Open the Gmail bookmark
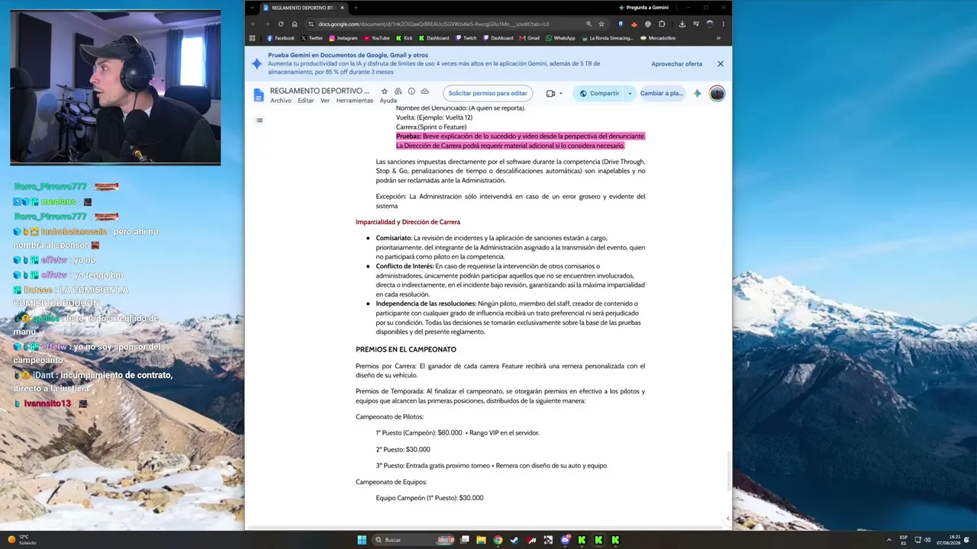This screenshot has height=549, width=977. point(530,38)
